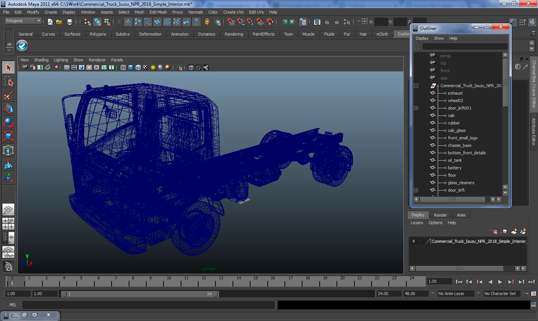This screenshot has height=321, width=538.
Task: Collapse the Commercial_Truck_Isuzu_NPR group in Outliner
Action: 416,86
